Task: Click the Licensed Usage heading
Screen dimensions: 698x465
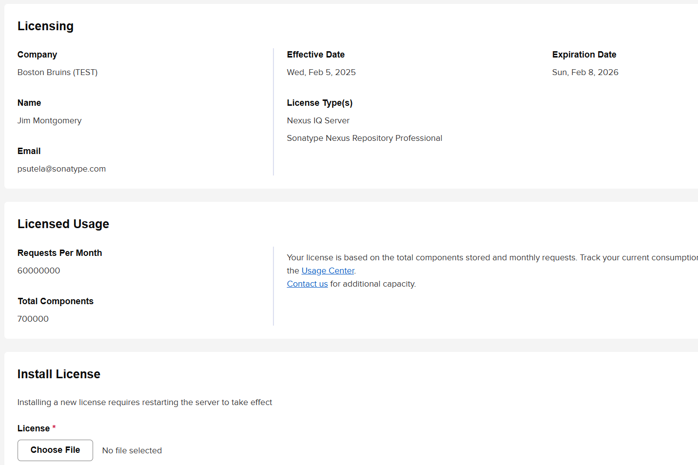Action: 63,224
